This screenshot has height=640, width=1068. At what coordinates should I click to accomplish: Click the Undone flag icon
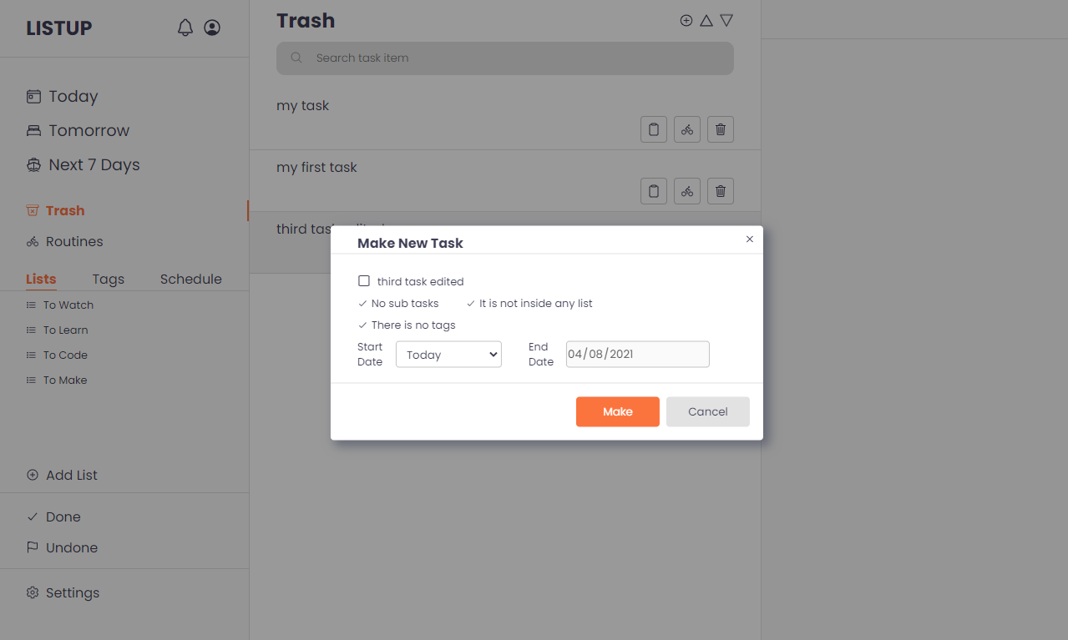33,547
